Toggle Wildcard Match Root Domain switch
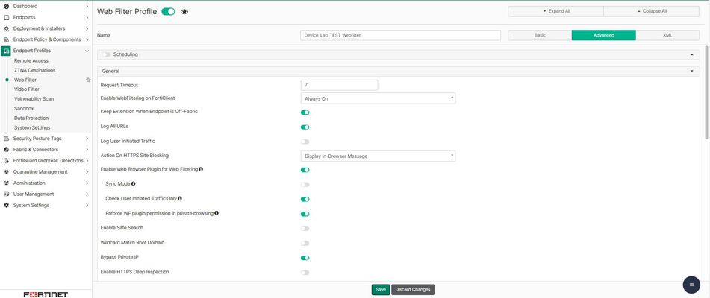This screenshot has height=298, width=710. click(x=305, y=244)
